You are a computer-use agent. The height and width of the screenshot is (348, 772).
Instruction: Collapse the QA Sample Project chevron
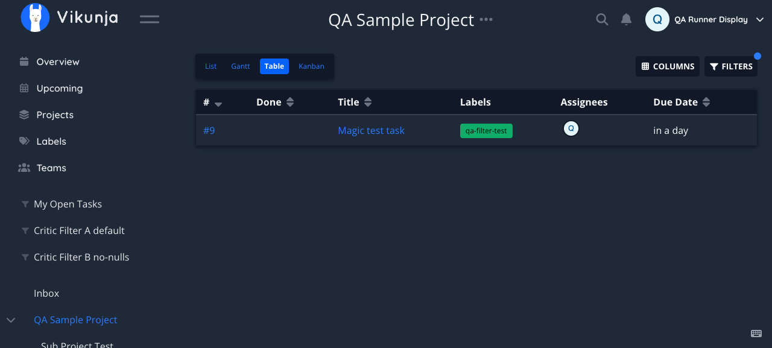click(11, 320)
